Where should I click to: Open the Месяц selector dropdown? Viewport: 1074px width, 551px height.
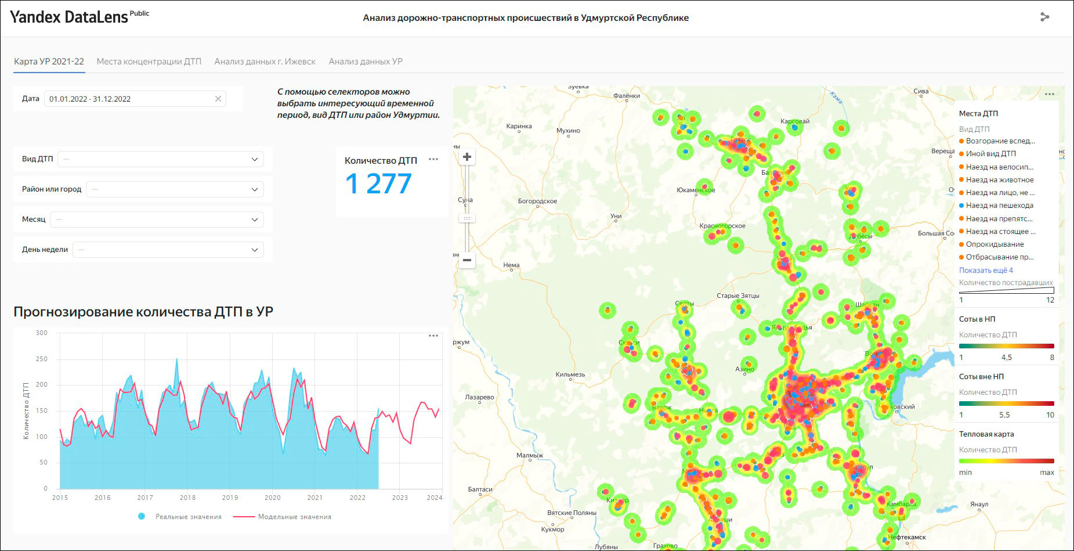[x=157, y=219]
